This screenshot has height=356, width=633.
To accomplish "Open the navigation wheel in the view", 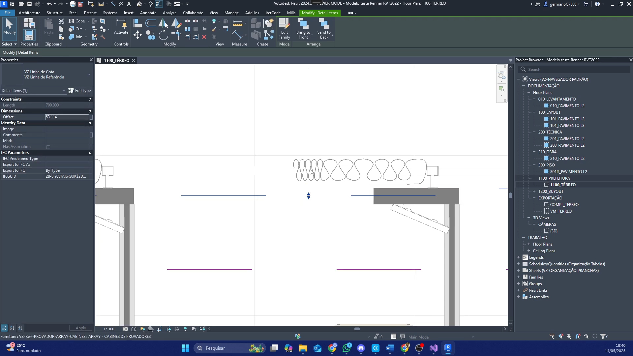I will point(501,75).
